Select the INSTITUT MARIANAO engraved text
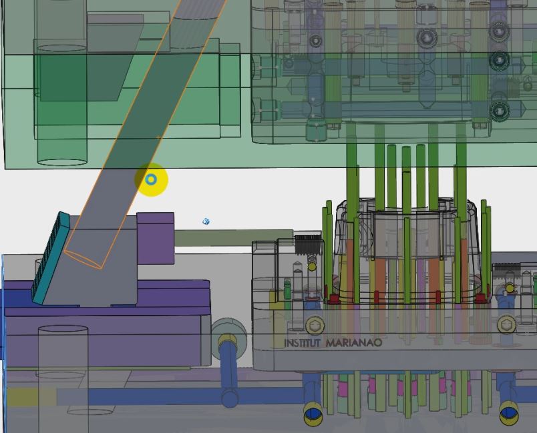This screenshot has width=537, height=433. coord(333,343)
